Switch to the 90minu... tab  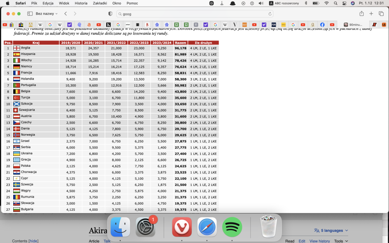356,24
